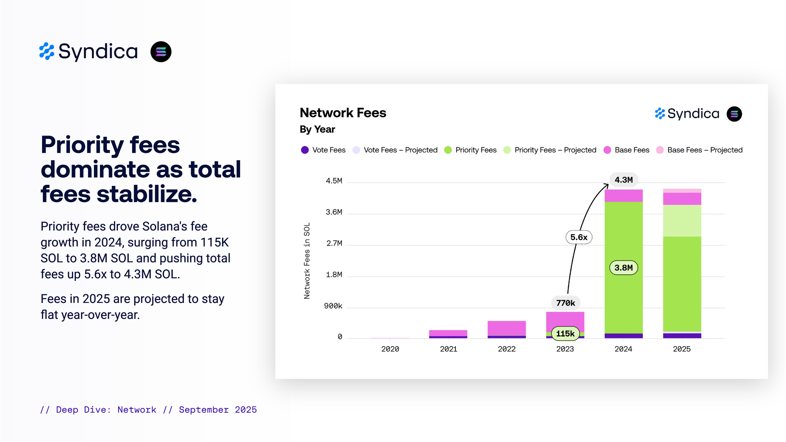This screenshot has width=786, height=442.
Task: Click the black Solana circle icon at top left
Action: click(161, 51)
